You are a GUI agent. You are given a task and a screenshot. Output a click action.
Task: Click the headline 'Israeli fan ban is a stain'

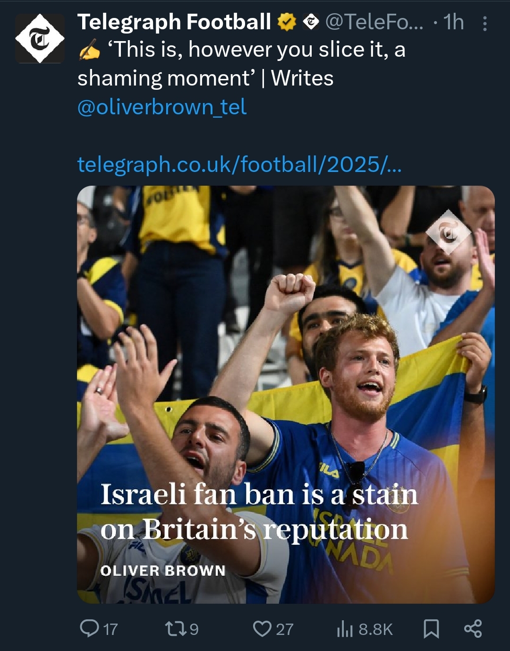pyautogui.click(x=259, y=495)
